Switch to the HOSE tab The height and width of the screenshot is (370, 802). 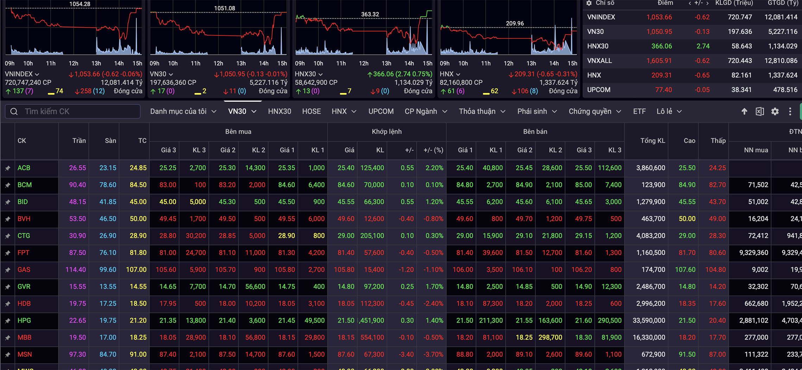tap(311, 111)
